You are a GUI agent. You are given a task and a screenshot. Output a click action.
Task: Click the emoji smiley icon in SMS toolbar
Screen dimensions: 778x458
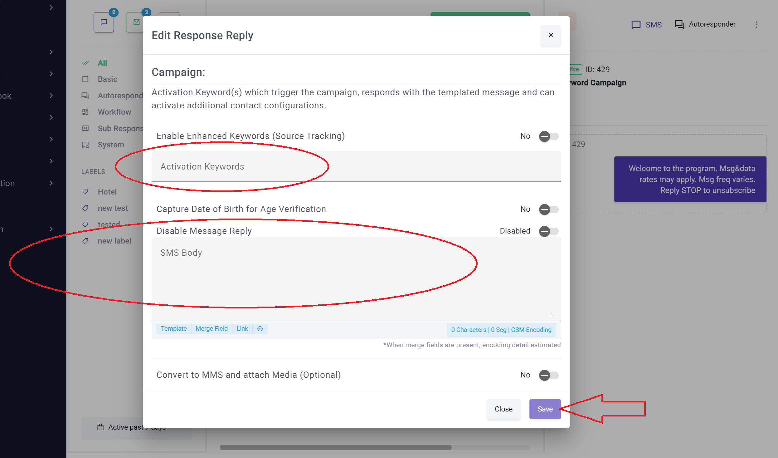(260, 328)
